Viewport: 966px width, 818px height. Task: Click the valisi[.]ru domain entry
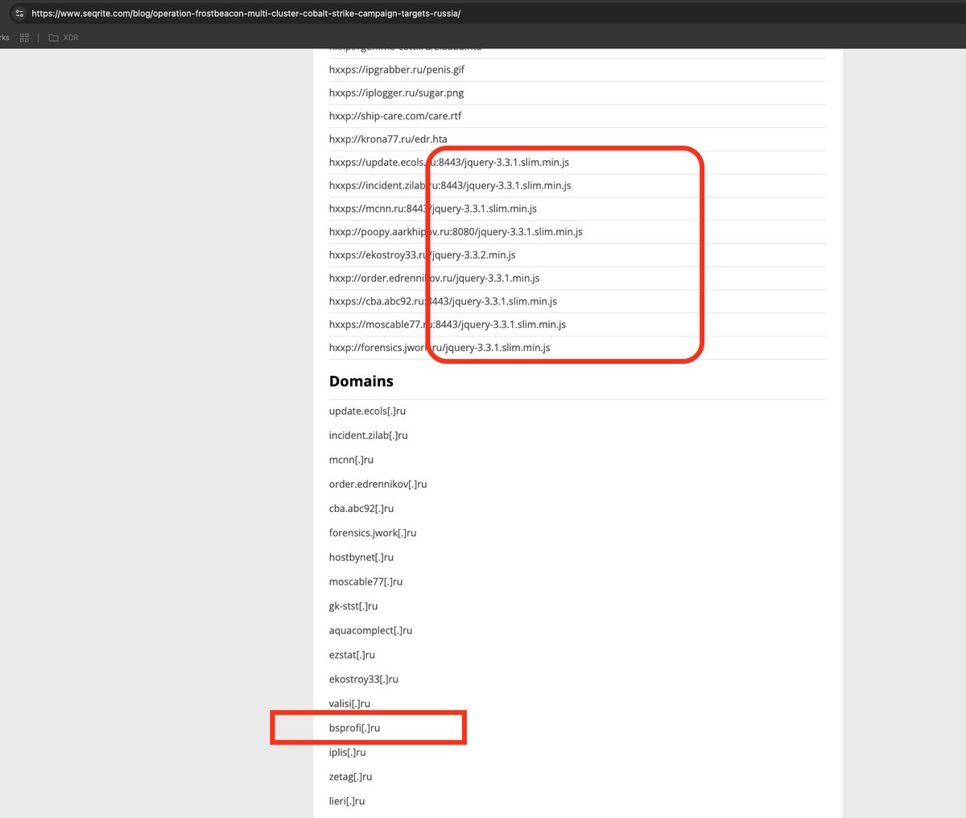[350, 704]
